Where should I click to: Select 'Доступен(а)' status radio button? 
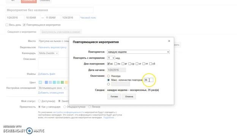pos(39,101)
